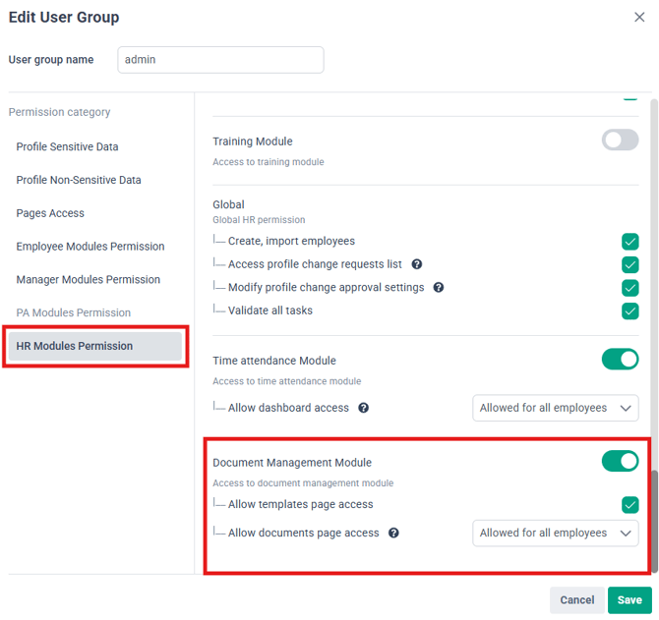
Task: Select Employee Modules Permission category
Action: coord(90,247)
